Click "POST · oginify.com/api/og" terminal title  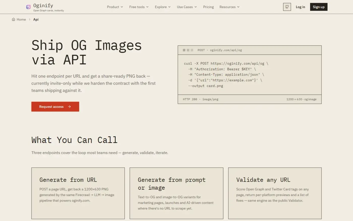click(220, 50)
